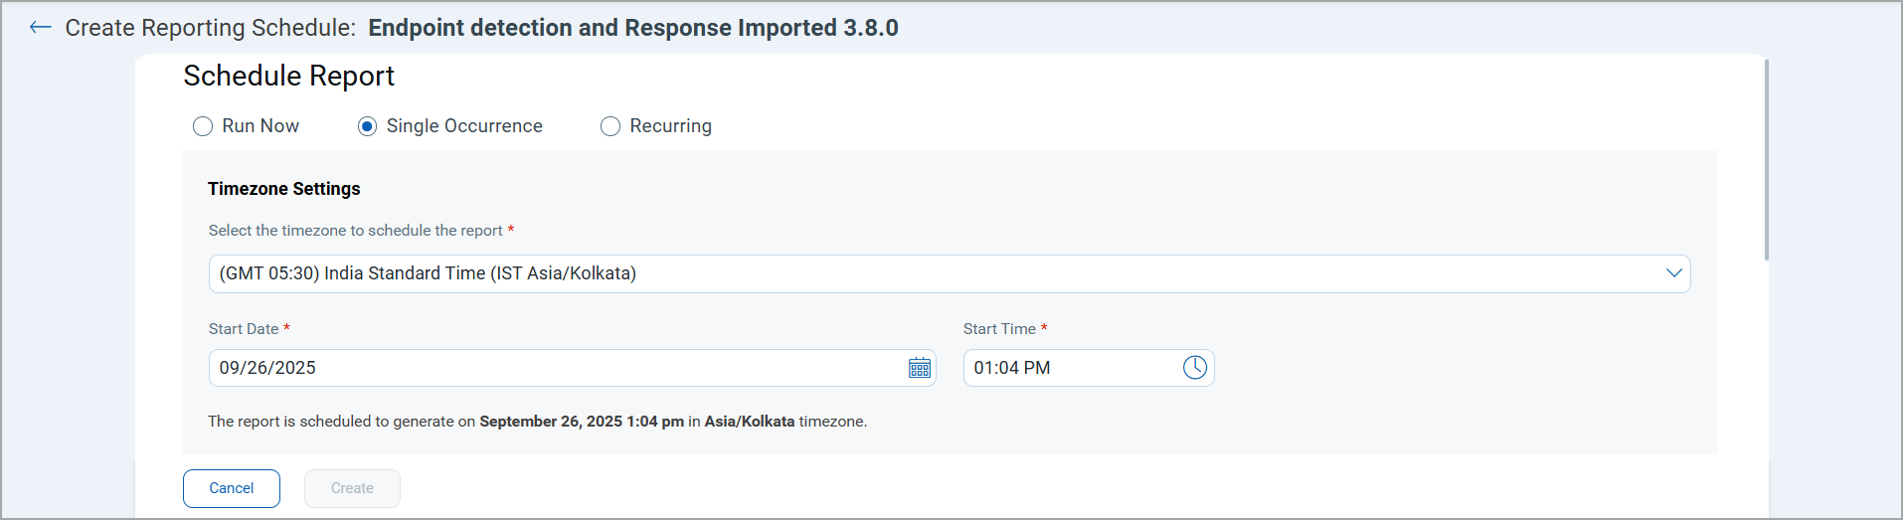1903x520 pixels.
Task: Click the Schedule Report heading
Action: coord(289,77)
